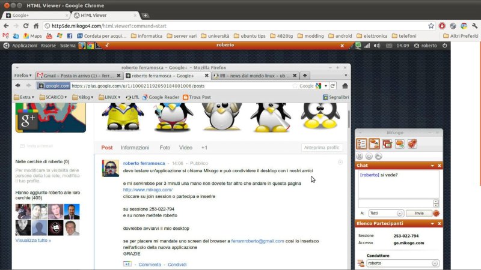Click volume icon in remote panel
The height and width of the screenshot is (270, 481).
[x=377, y=46]
